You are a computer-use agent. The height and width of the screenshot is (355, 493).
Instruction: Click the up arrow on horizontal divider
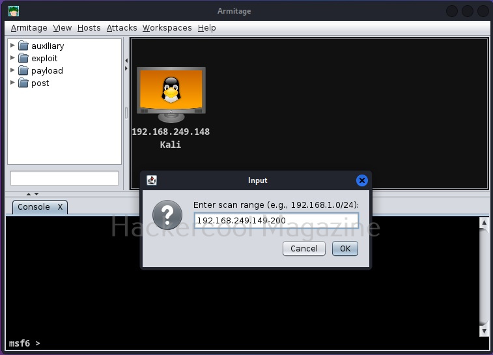(29, 194)
